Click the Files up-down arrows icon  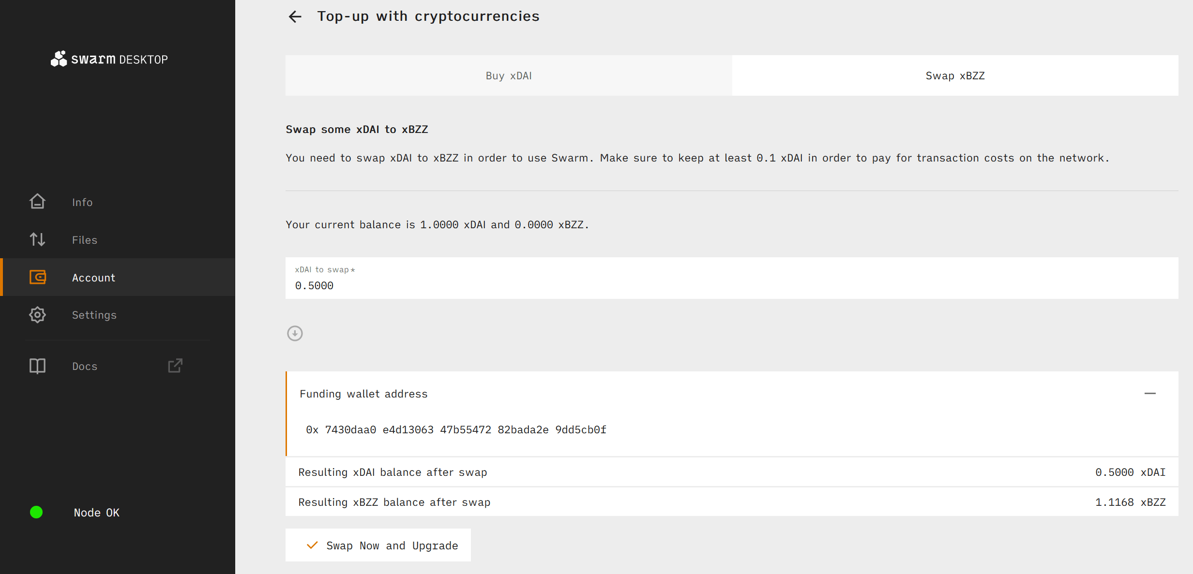point(37,239)
